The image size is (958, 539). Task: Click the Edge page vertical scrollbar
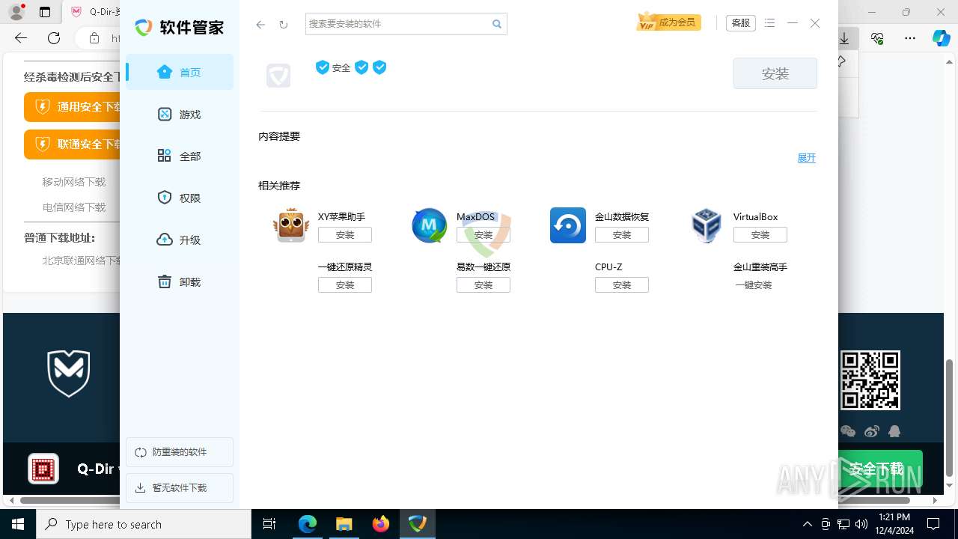point(950,418)
